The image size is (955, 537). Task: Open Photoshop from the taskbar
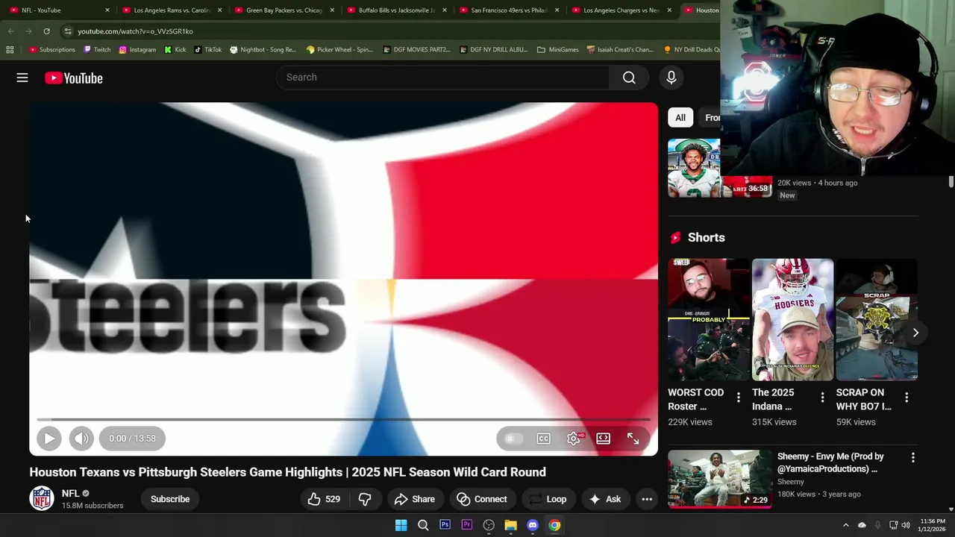445,525
